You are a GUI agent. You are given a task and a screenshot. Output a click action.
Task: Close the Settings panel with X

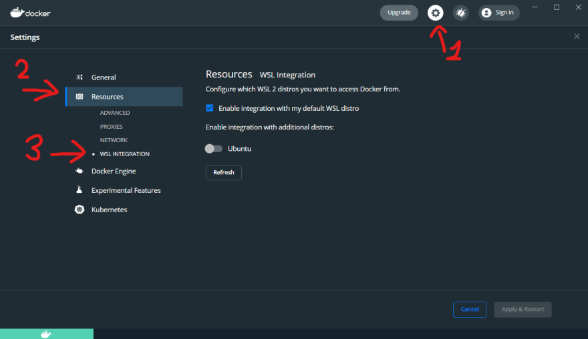[577, 36]
